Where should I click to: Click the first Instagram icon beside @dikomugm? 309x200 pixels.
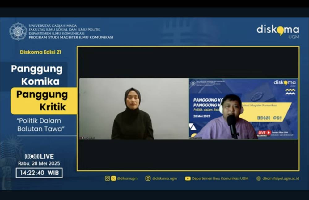click(x=108, y=178)
